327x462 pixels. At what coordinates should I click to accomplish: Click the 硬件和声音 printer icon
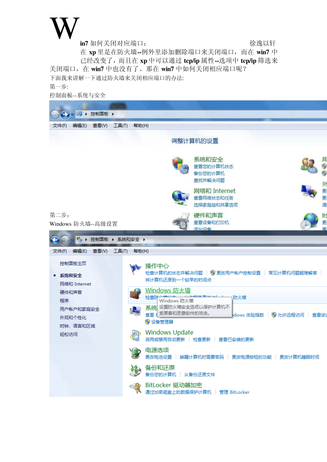[181, 221]
